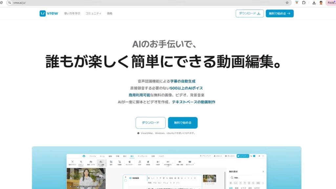
Task: Tick the clip checkbox in the preview editor
Action: pyautogui.click(x=125, y=180)
